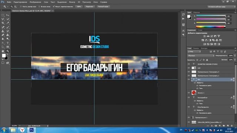Hide the ISOMETRIC DESIGN STUDIO text layer
Screen dimensions: 237x133
click(x=188, y=64)
